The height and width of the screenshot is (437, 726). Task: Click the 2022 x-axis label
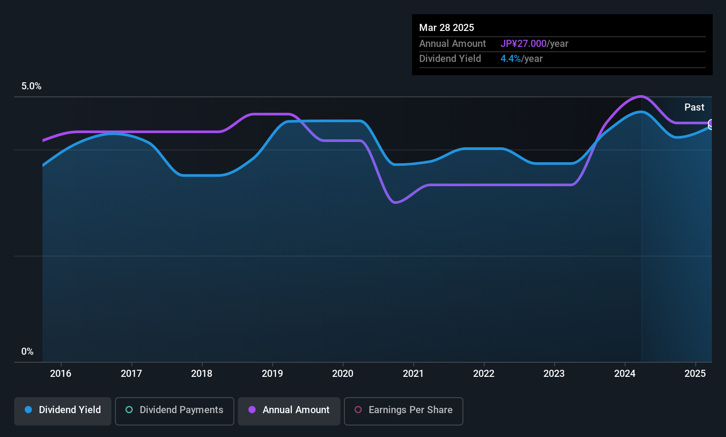(484, 373)
